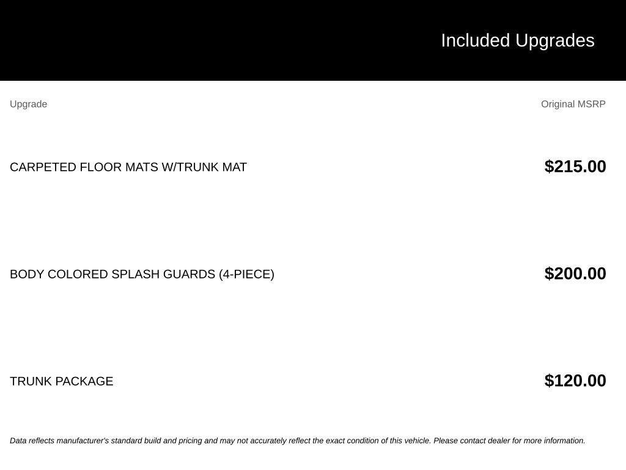Click the word 'Included' in the title
The height and width of the screenshot is (470, 626).
[476, 41]
